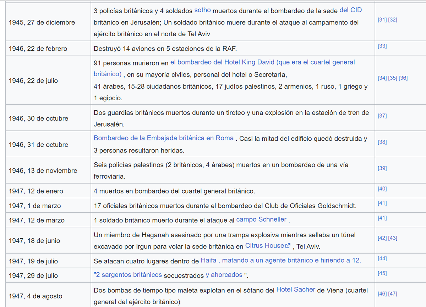
Task: Go to citation [43]
Action: tap(393, 238)
